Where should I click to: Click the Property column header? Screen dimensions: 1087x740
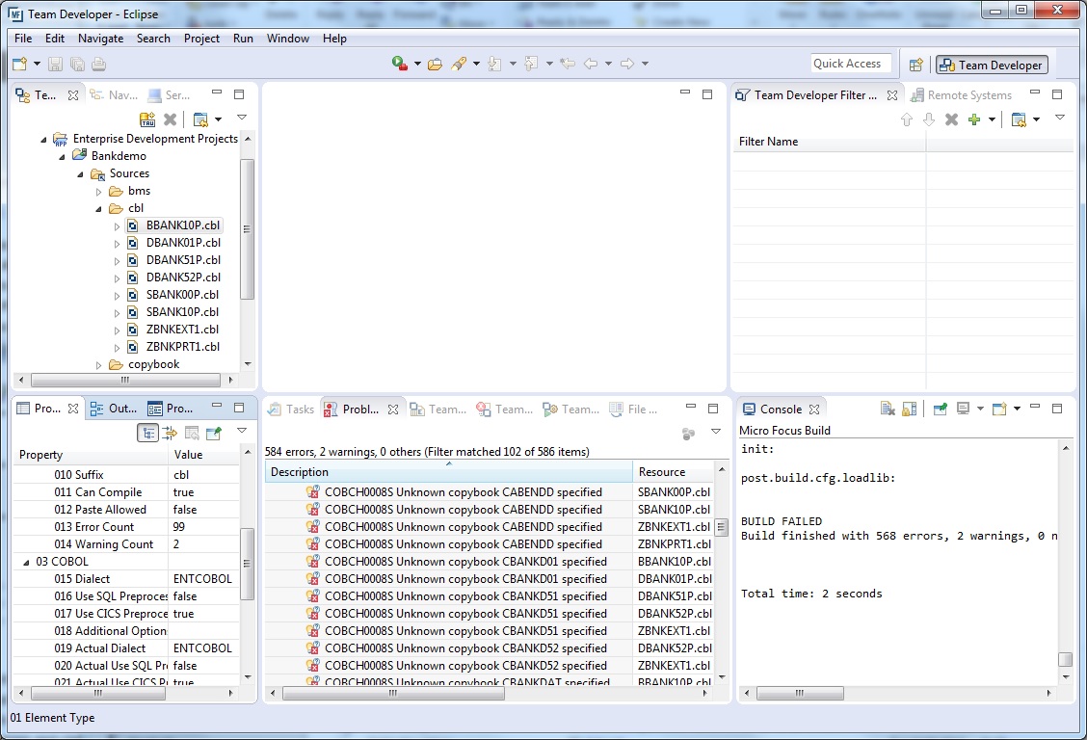point(91,455)
